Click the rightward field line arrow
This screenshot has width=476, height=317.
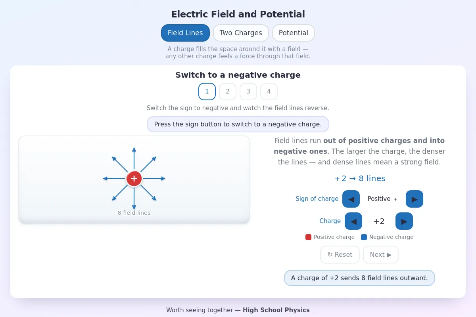click(x=154, y=178)
